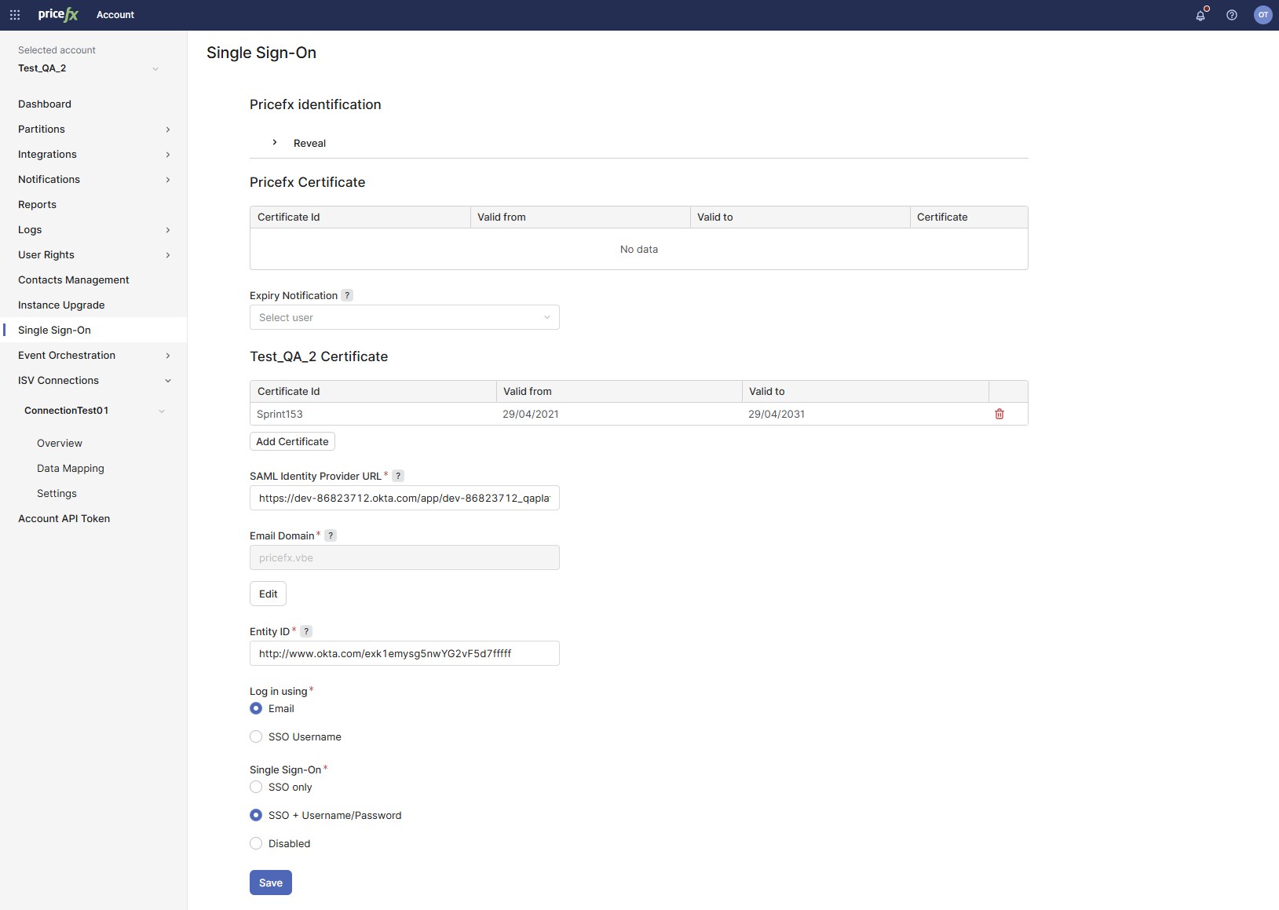Go to Contacts Management in sidebar
This screenshot has width=1279, height=910.
[x=74, y=280]
